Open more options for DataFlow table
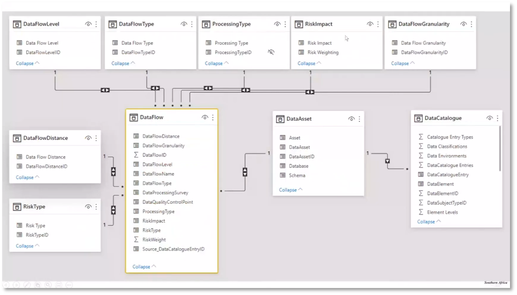 213,117
